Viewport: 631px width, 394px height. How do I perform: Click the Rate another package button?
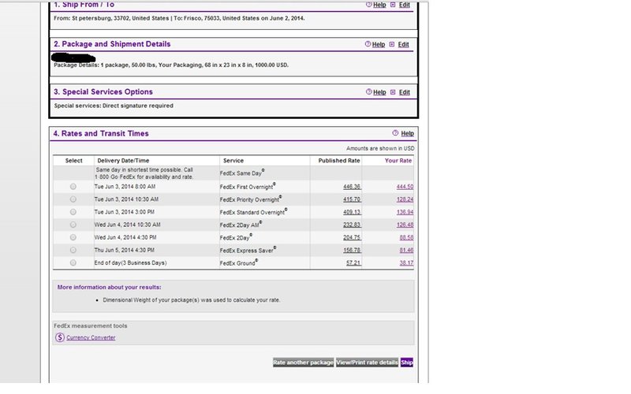click(304, 362)
